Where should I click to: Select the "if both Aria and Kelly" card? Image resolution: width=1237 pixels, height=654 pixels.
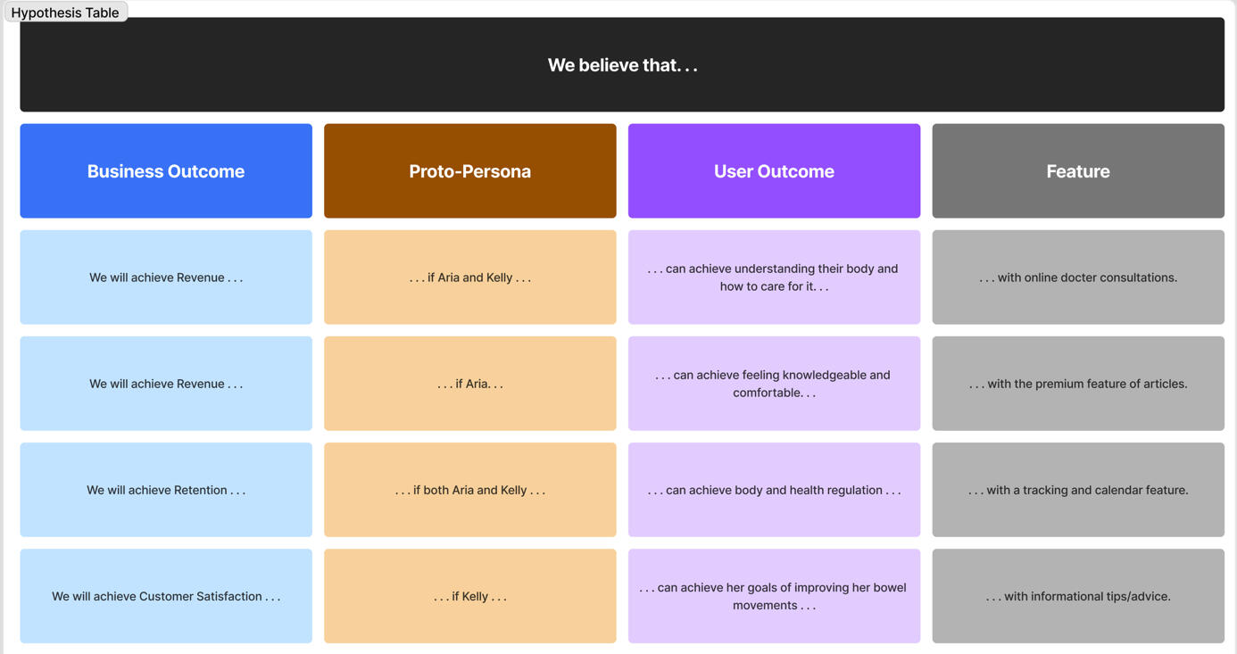pos(470,490)
